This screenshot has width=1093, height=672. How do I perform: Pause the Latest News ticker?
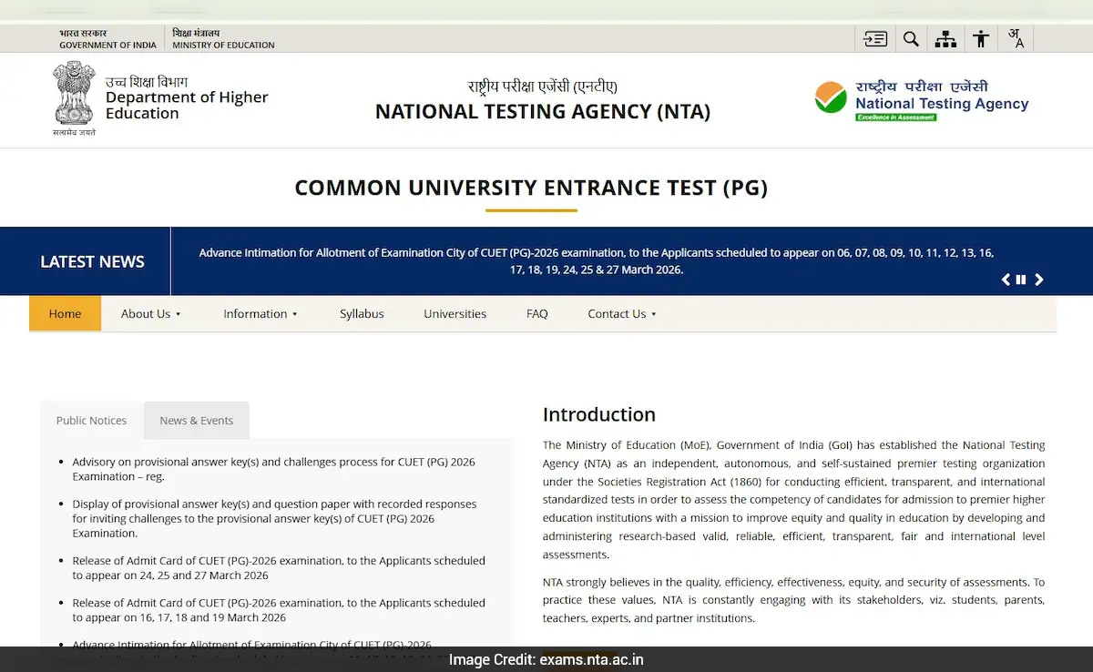pyautogui.click(x=1021, y=280)
